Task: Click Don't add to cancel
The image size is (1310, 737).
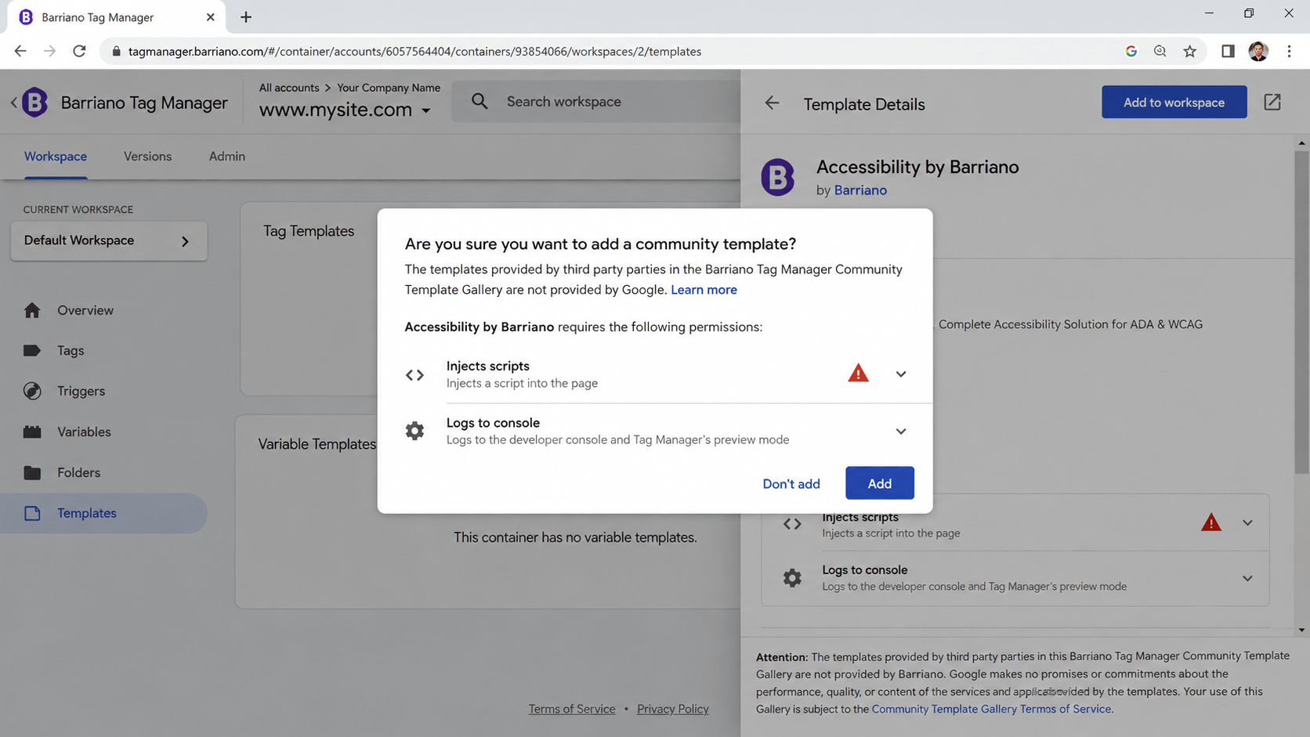Action: [791, 483]
